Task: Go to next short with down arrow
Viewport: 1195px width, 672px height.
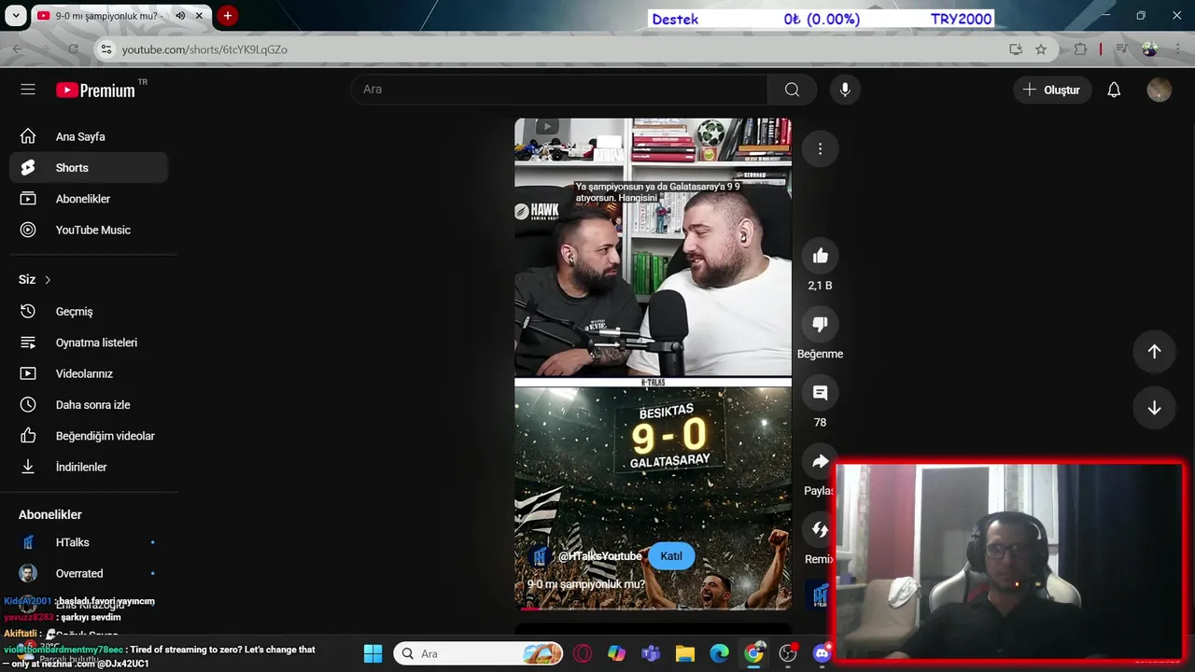Action: pyautogui.click(x=1154, y=408)
